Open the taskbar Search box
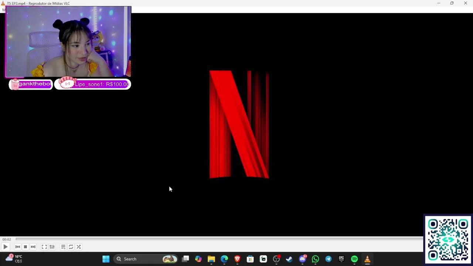The height and width of the screenshot is (266, 473). pos(146,259)
